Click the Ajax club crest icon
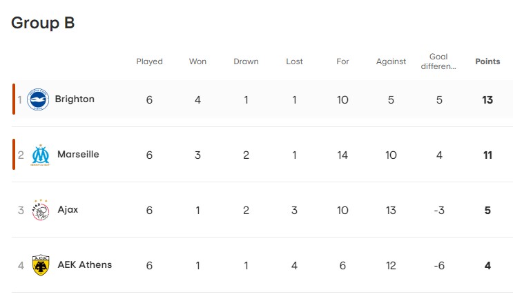 click(x=41, y=210)
